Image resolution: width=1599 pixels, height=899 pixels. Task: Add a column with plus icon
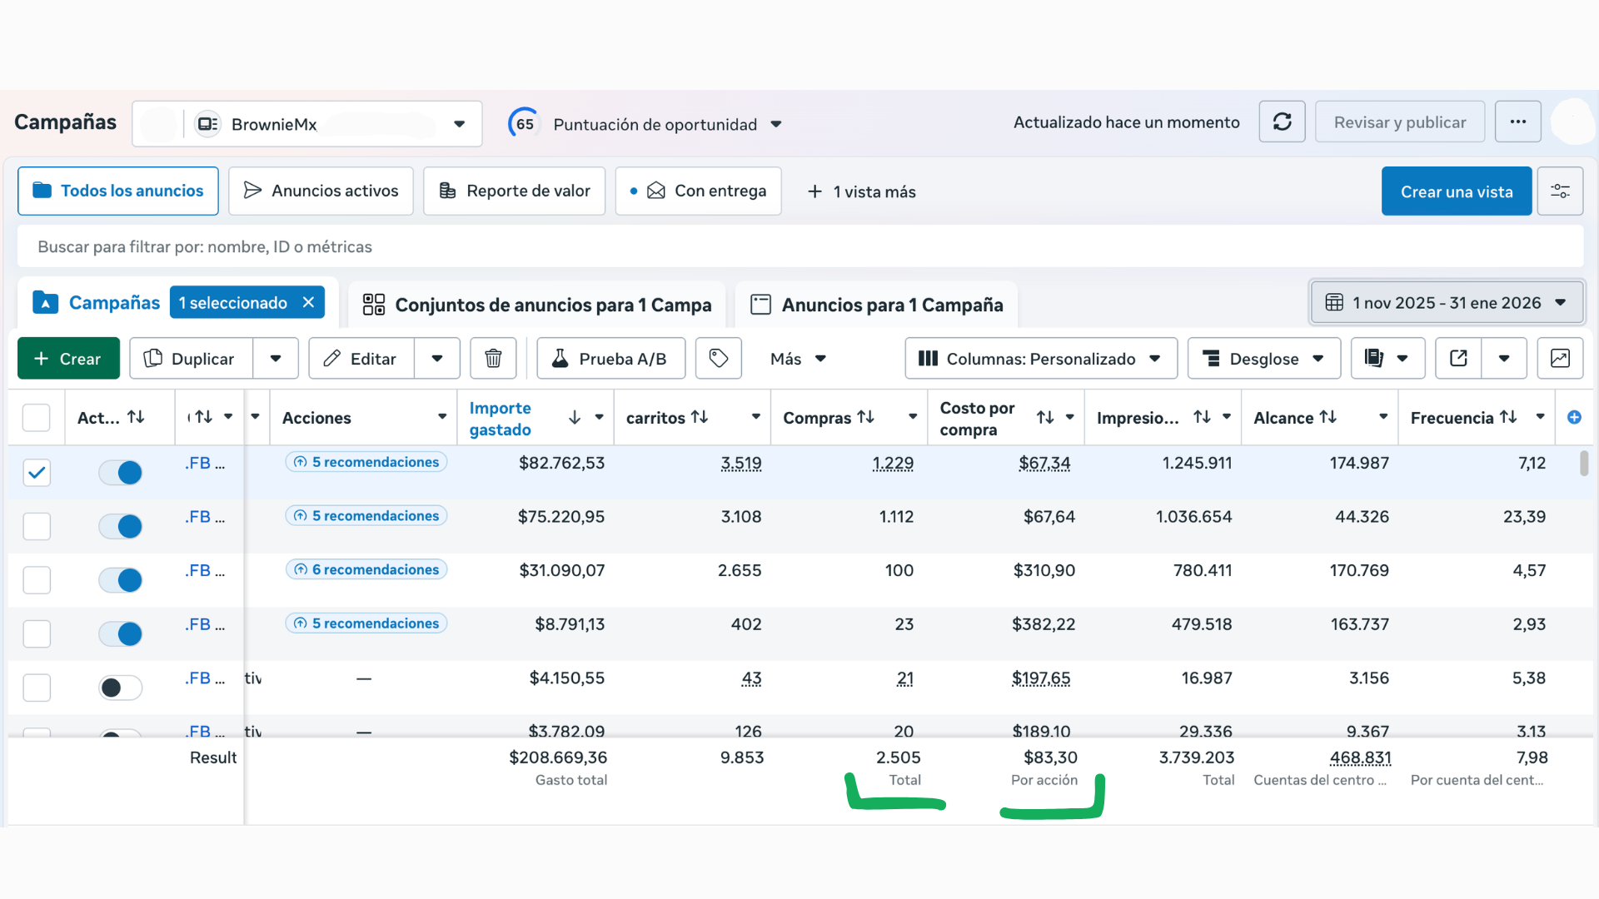(x=1574, y=418)
